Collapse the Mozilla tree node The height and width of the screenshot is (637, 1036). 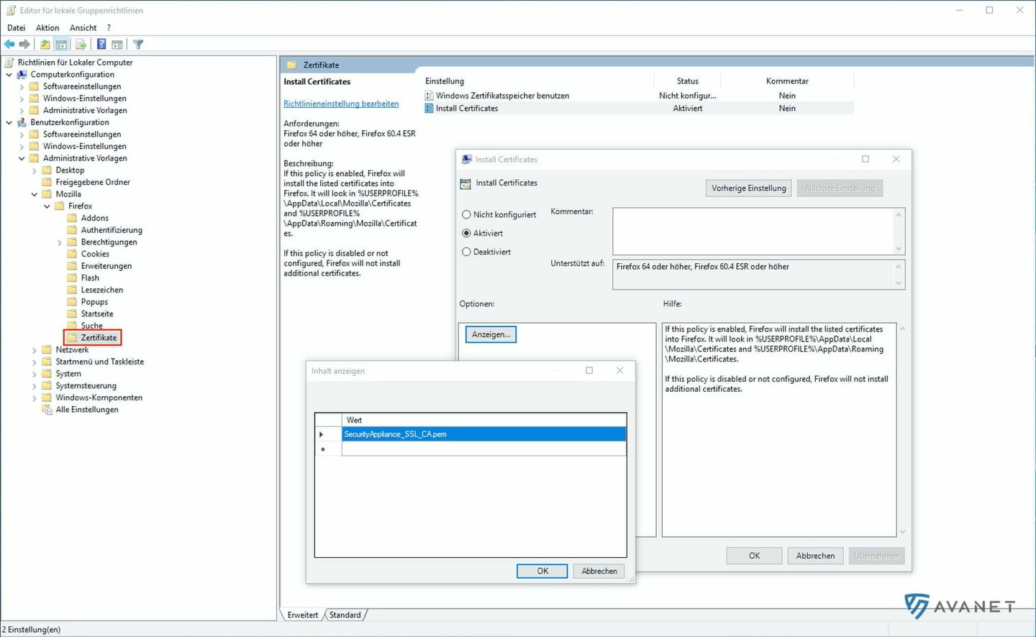click(x=34, y=194)
